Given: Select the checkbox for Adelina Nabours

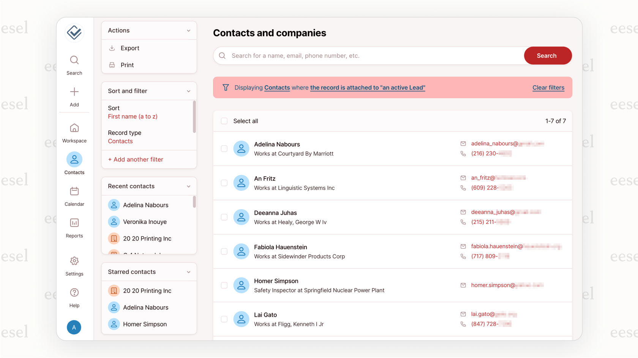Looking at the screenshot, I should coord(224,149).
